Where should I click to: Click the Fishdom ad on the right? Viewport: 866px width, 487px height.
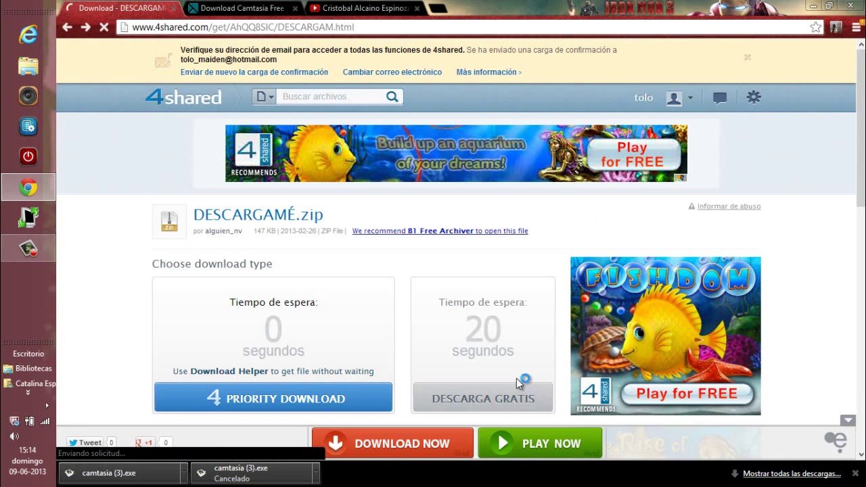pyautogui.click(x=666, y=336)
